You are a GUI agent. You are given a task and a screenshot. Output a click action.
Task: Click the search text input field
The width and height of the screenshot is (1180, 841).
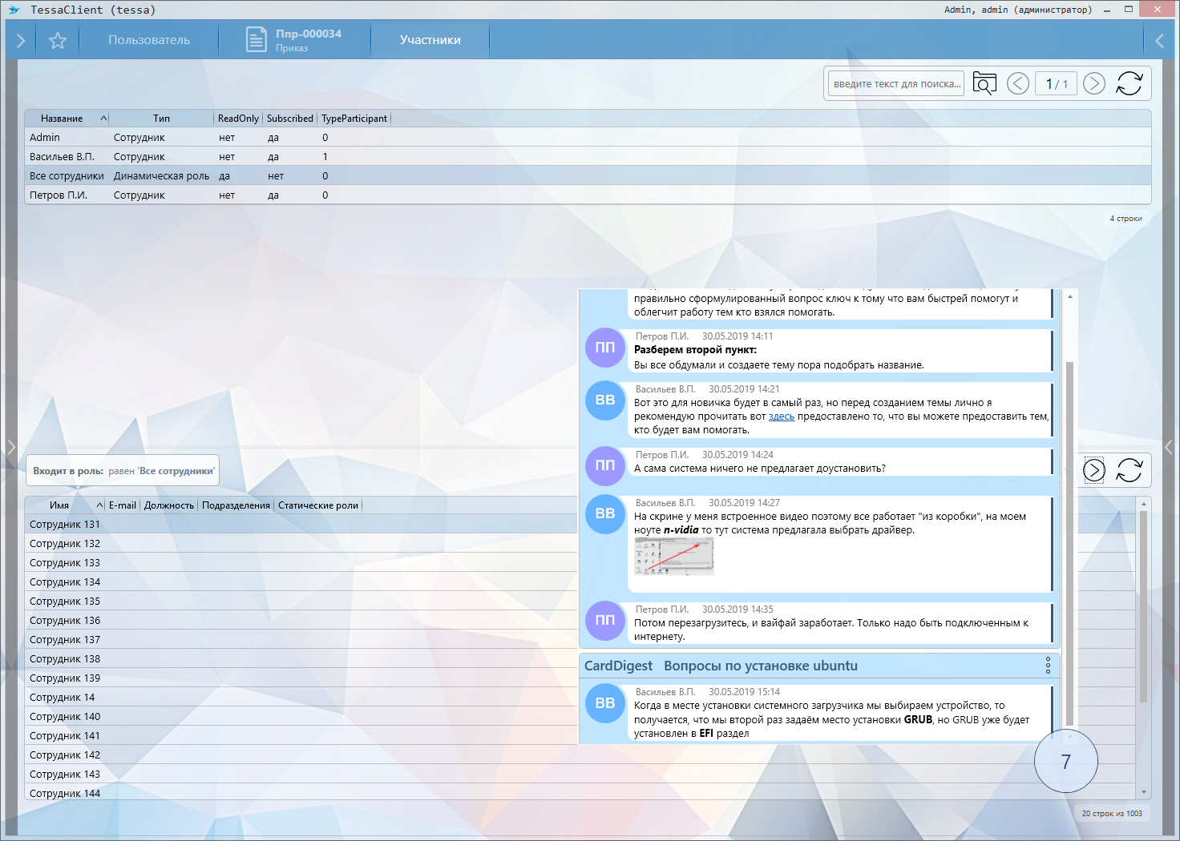pos(895,83)
